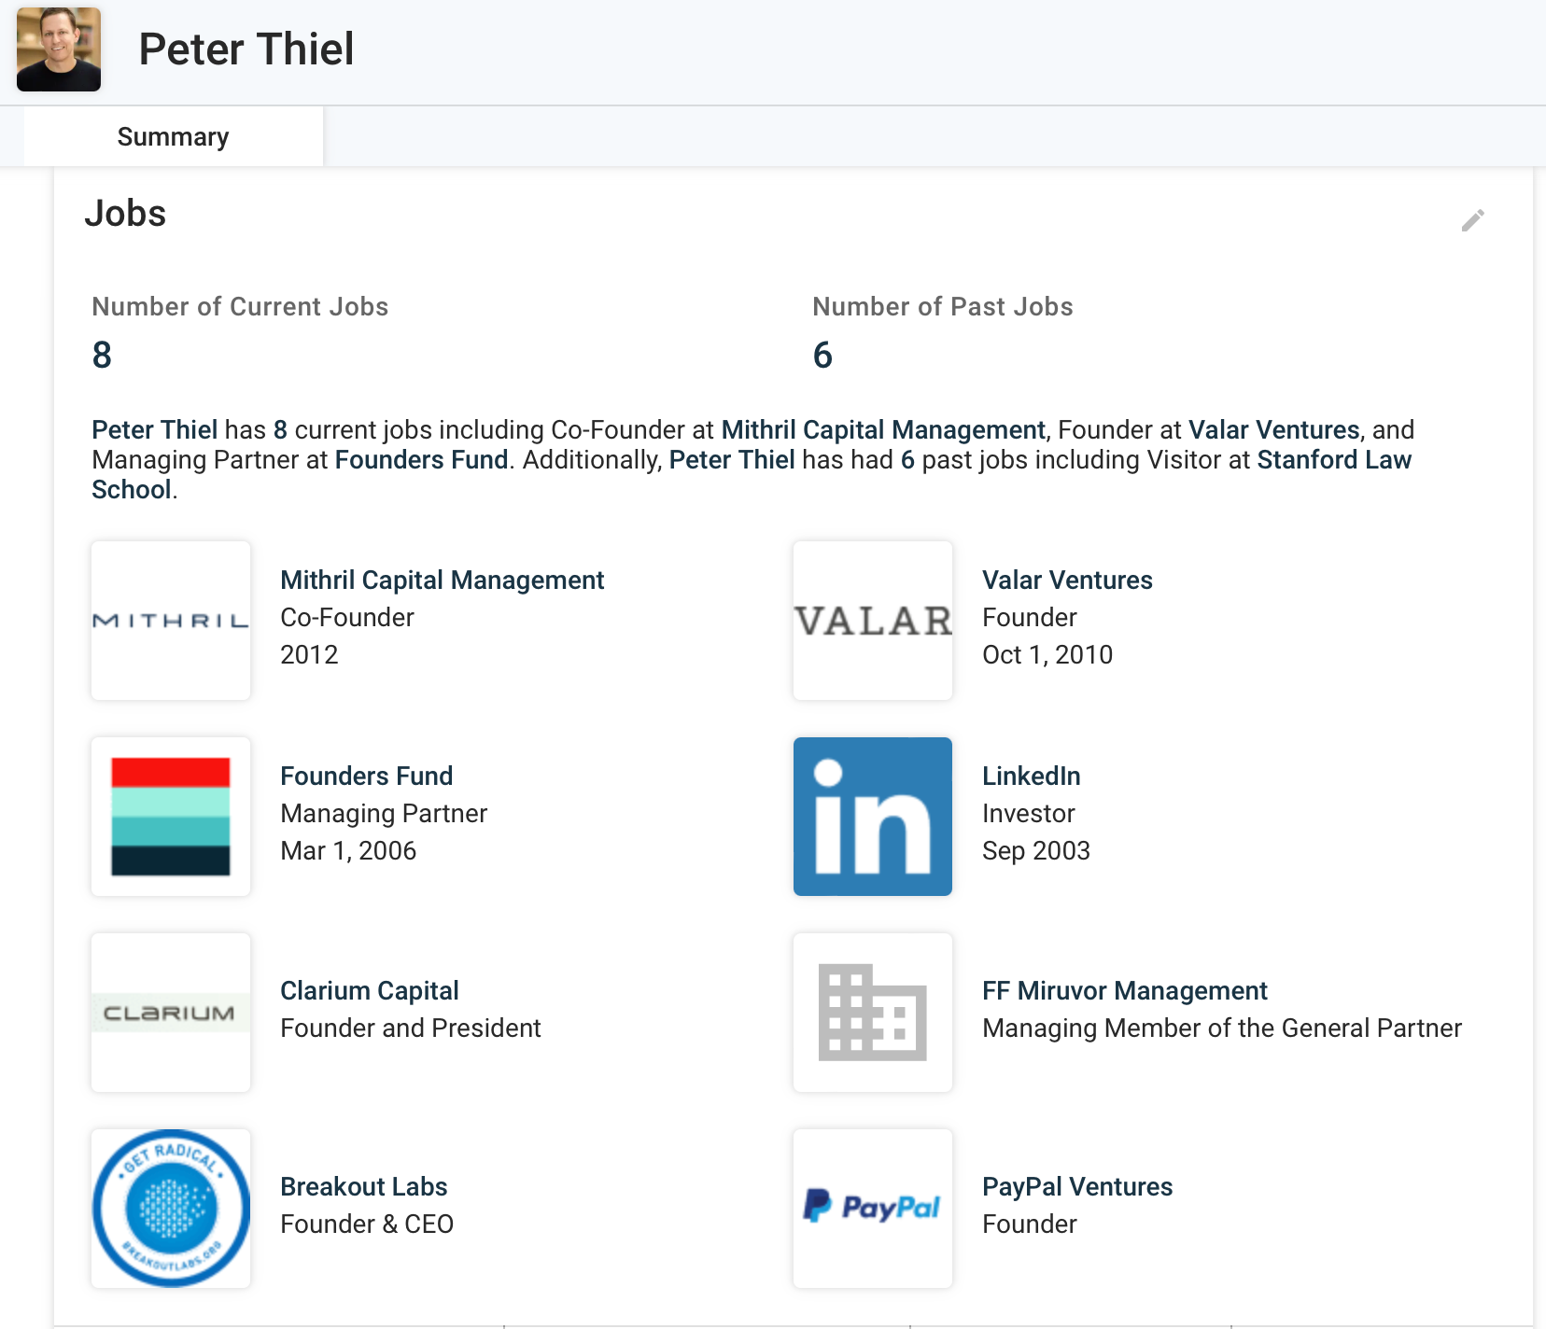Click the PayPal Ventures logo
The image size is (1546, 1329).
[873, 1209]
